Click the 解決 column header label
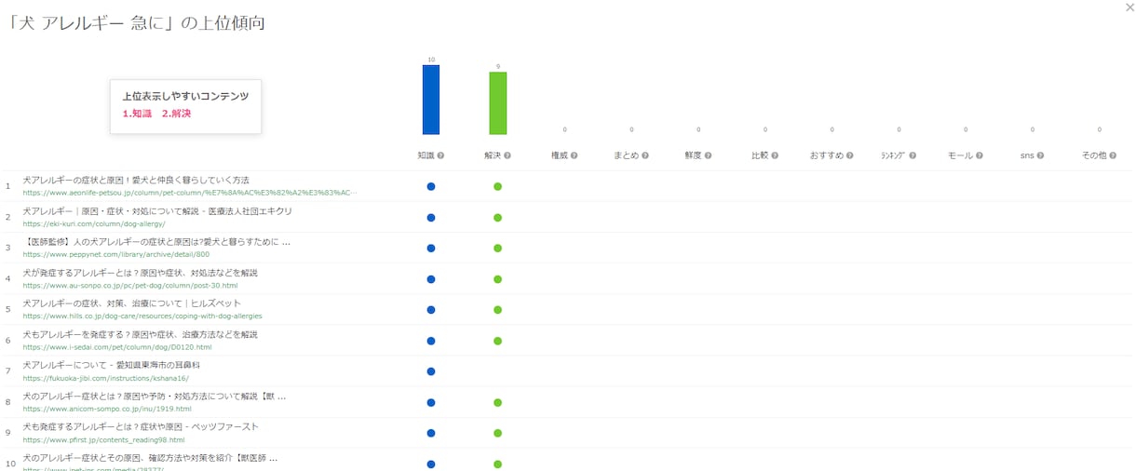1136x471 pixels. (x=493, y=155)
